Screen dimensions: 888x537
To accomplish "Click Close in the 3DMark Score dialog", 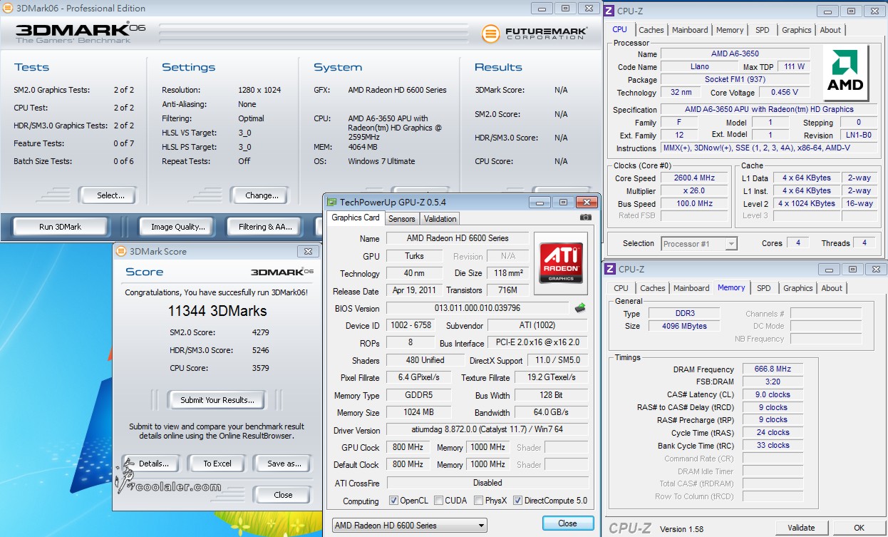I will coord(283,495).
